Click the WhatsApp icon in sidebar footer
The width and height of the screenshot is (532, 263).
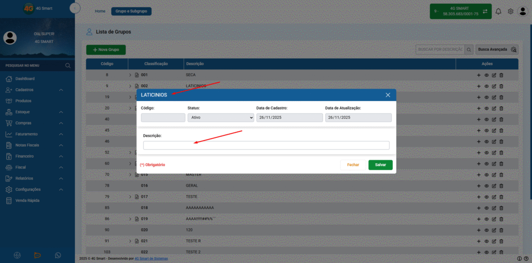pyautogui.click(x=58, y=255)
